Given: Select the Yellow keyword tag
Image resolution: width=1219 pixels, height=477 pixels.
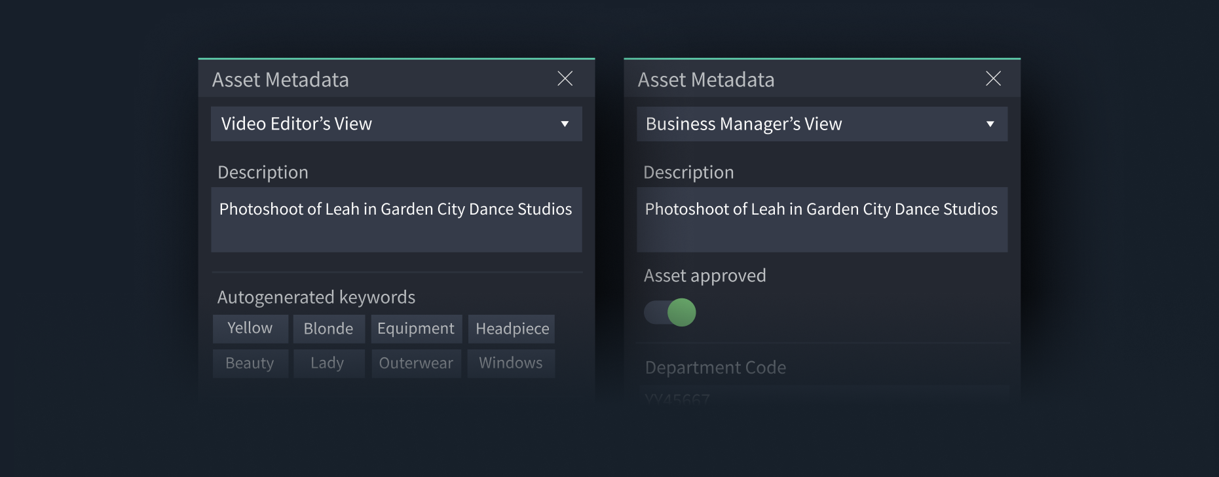Looking at the screenshot, I should point(250,328).
